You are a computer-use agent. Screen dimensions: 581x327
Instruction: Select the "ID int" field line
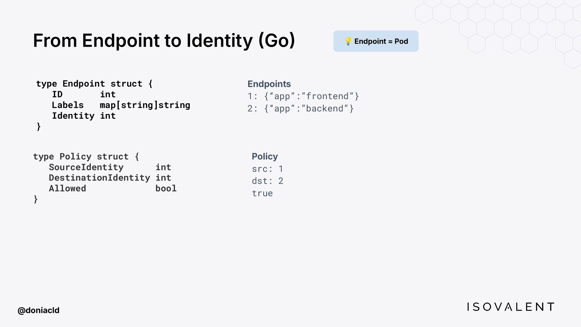click(84, 94)
